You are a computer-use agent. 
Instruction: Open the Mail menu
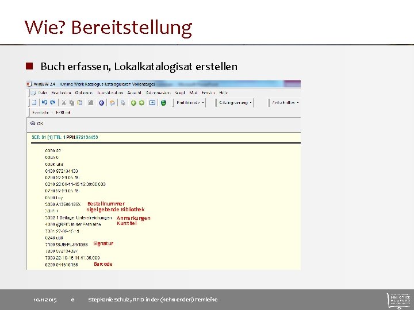(193, 93)
